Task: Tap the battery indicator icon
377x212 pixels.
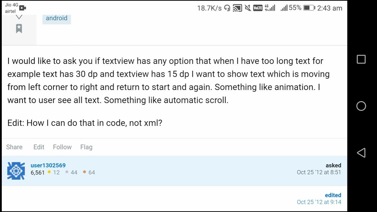Action: [309, 8]
